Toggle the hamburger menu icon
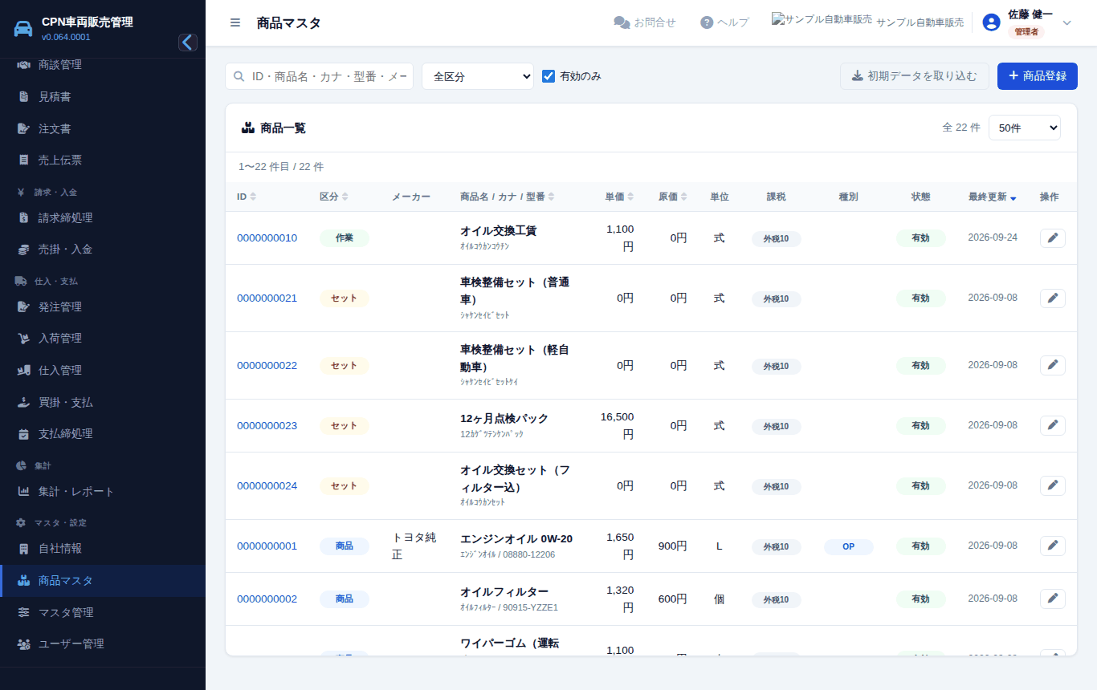The height and width of the screenshot is (690, 1097). [235, 22]
